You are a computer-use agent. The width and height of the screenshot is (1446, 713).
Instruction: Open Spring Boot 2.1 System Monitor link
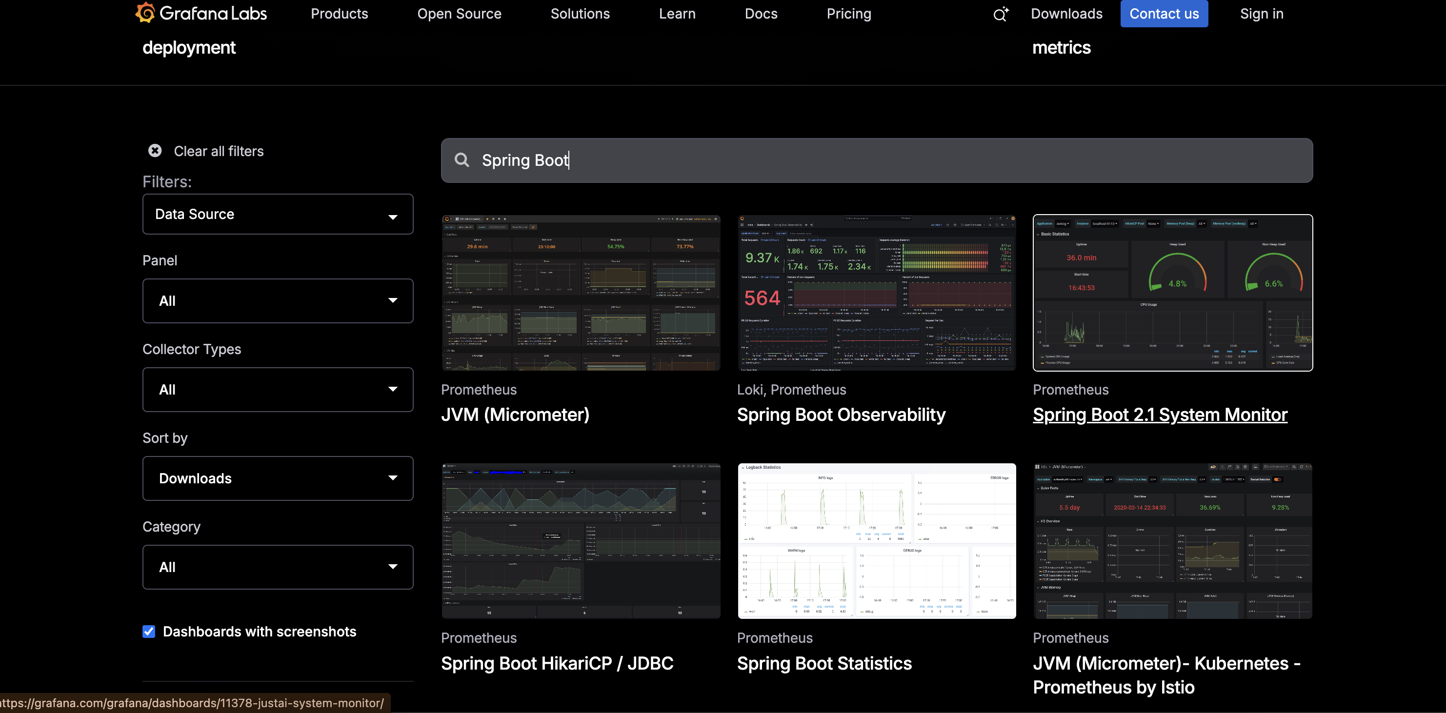(1160, 415)
